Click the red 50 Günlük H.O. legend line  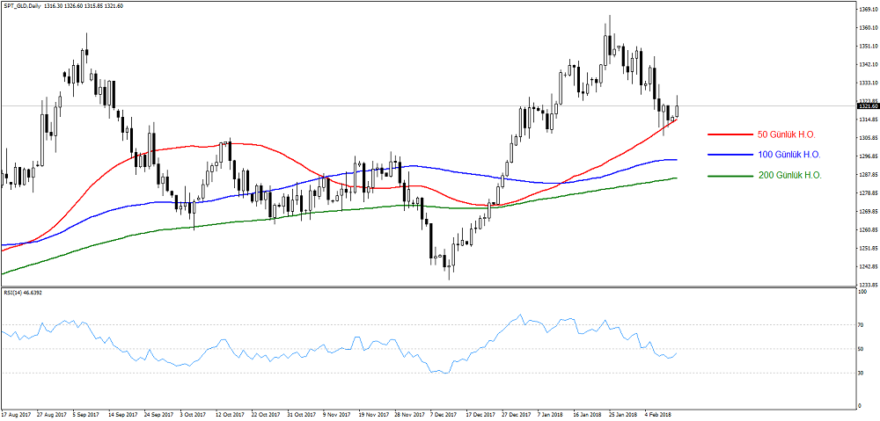tap(729, 134)
